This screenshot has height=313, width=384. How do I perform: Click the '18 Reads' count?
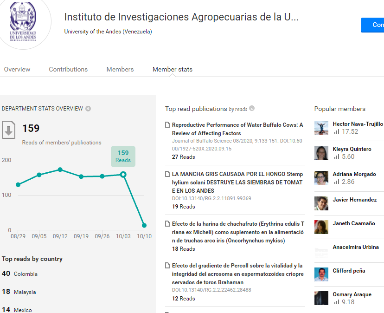pyautogui.click(x=184, y=249)
